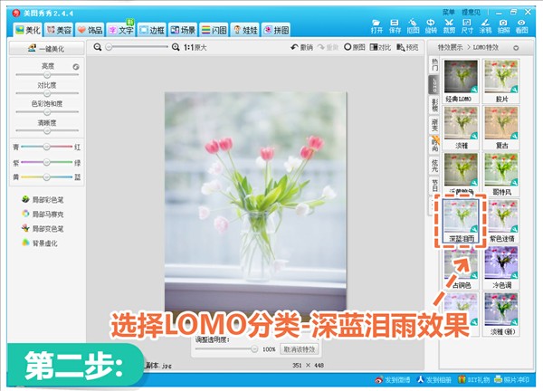Click the 色彩饱和度 saturation slider
This screenshot has height=391, width=543.
pos(47,112)
